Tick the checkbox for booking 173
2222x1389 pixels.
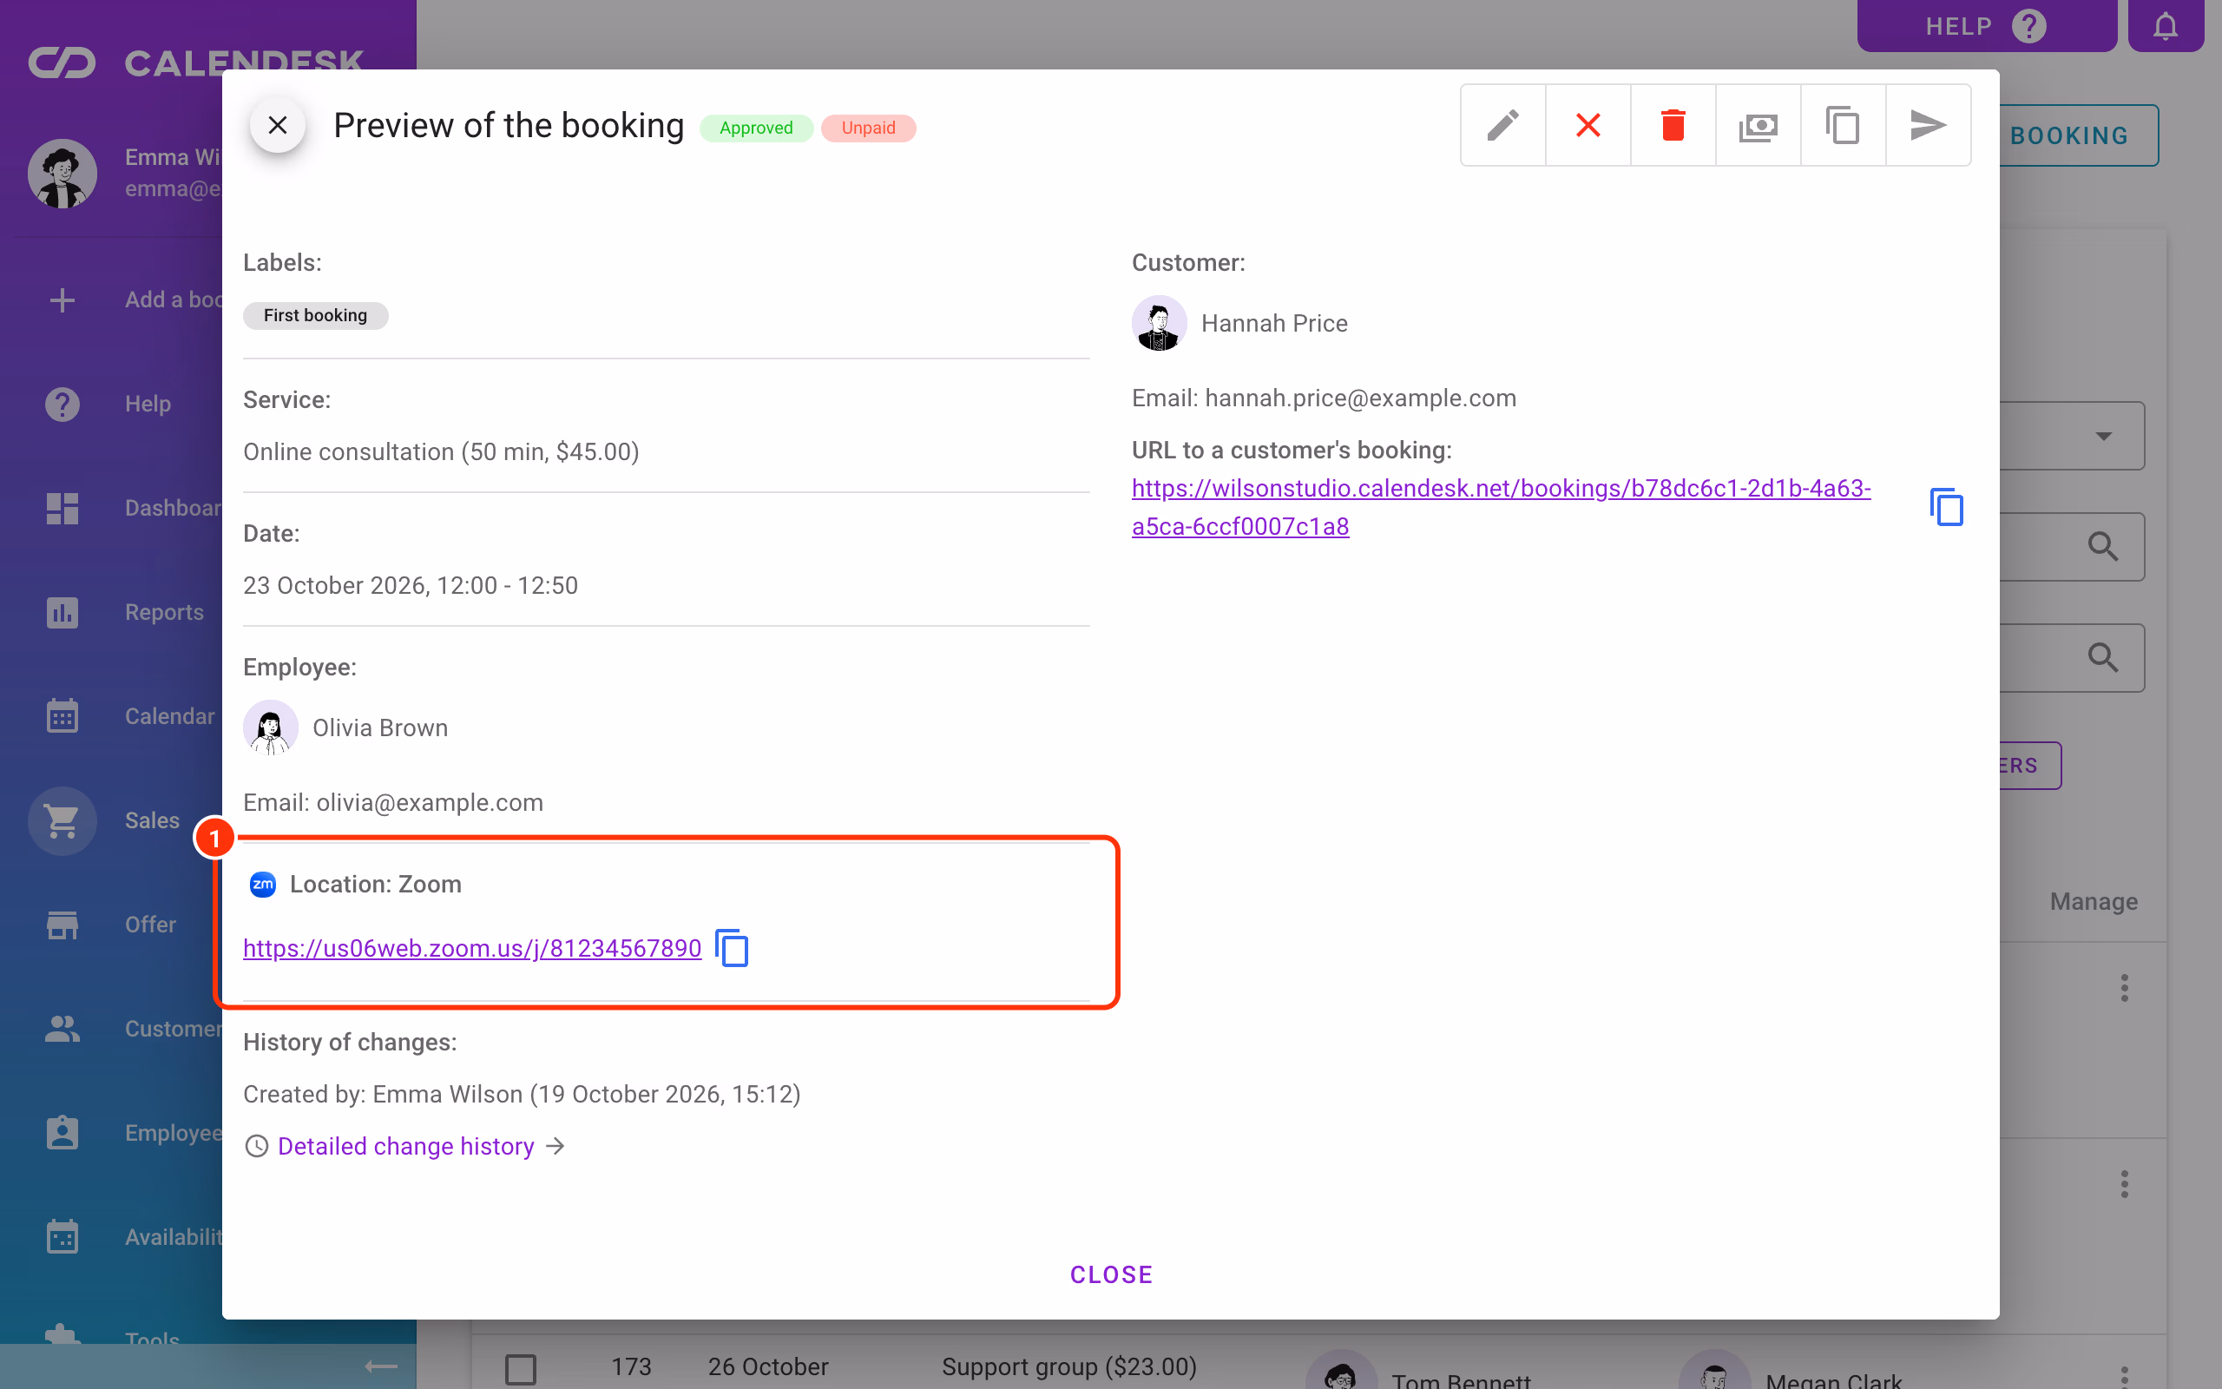coord(521,1368)
